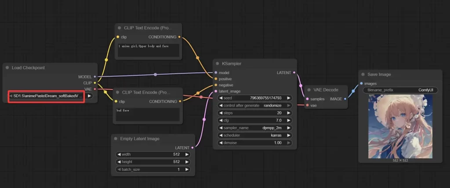The image size is (450, 188).
Task: Open the sampler_name dropdown in KSampler
Action: click(254, 128)
